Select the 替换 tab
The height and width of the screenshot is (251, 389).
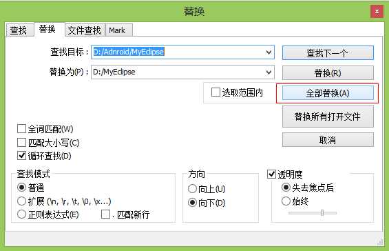click(x=49, y=30)
